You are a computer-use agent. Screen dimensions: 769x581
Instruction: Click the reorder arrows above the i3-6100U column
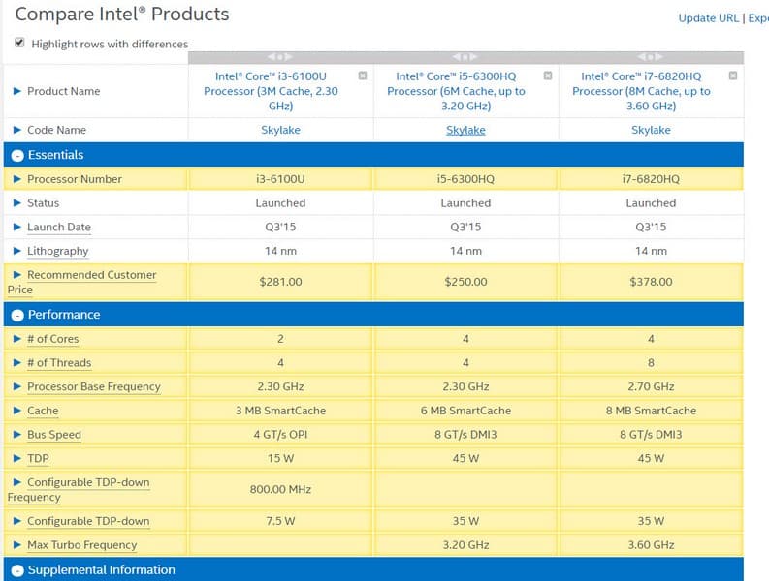click(x=280, y=57)
